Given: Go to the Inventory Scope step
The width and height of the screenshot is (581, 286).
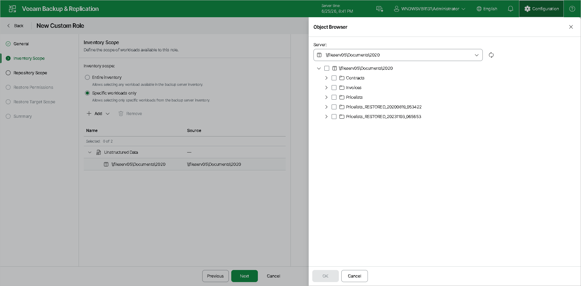Looking at the screenshot, I should (29, 58).
